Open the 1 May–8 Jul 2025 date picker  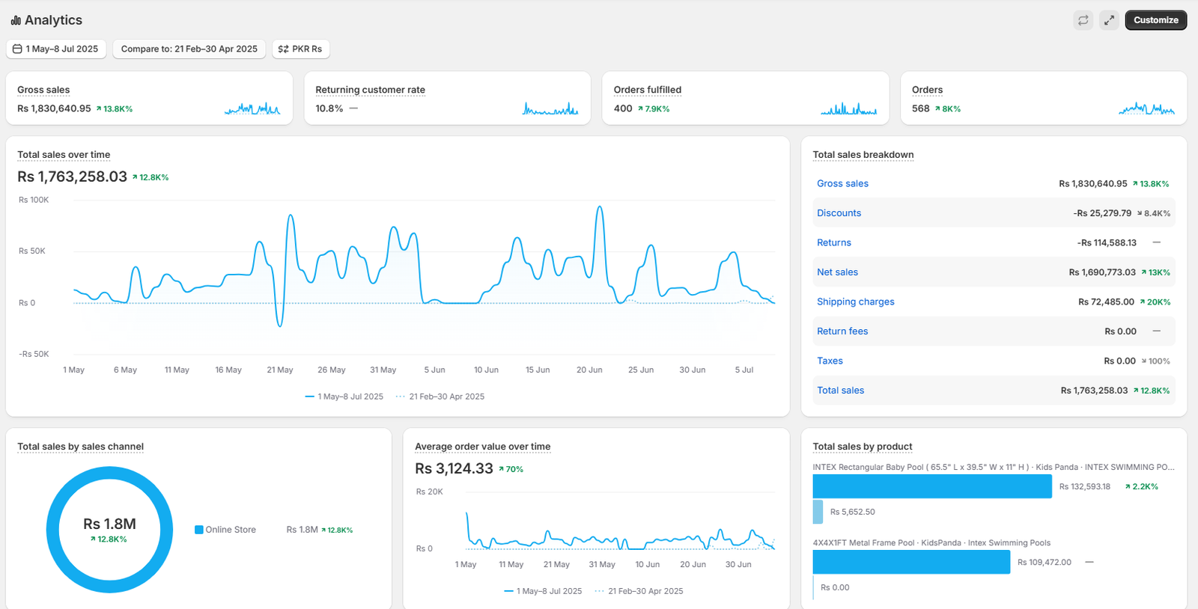point(57,49)
